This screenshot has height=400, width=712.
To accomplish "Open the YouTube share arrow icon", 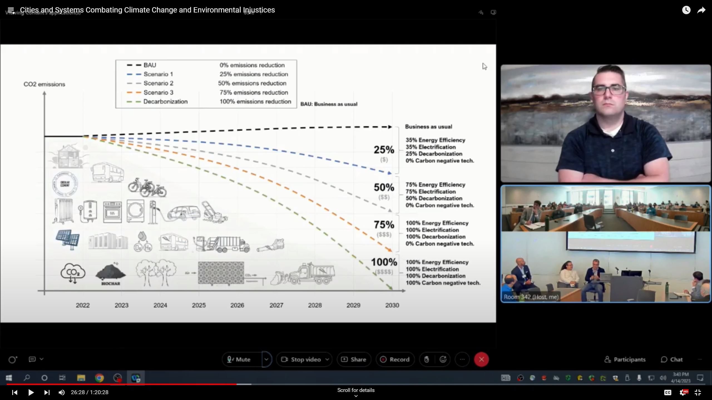I will point(701,10).
